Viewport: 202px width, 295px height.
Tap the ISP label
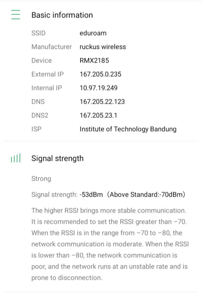(x=36, y=129)
